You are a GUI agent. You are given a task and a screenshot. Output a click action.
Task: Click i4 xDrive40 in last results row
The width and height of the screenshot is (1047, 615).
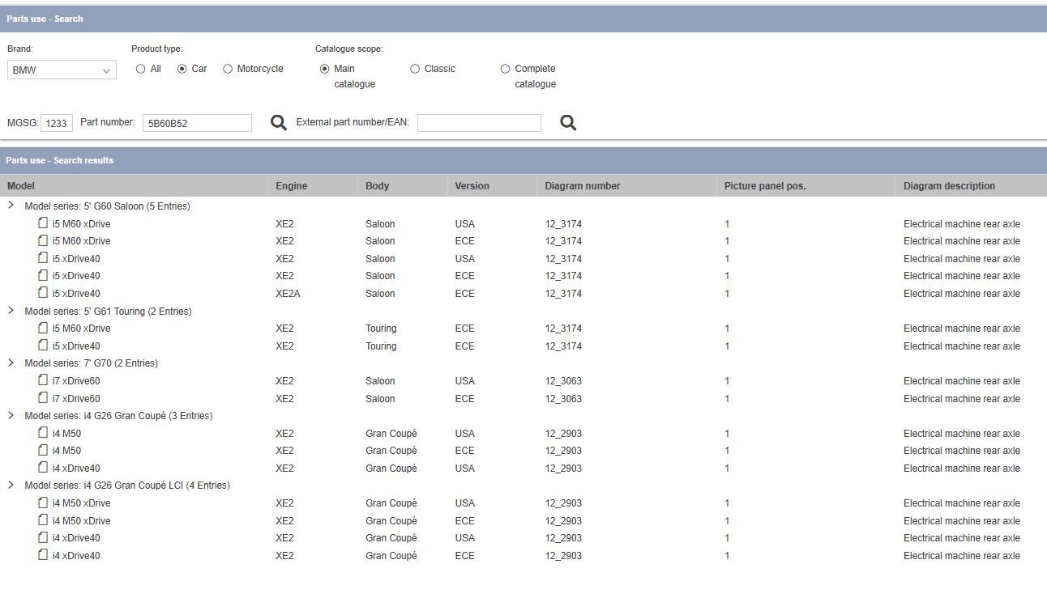(76, 555)
